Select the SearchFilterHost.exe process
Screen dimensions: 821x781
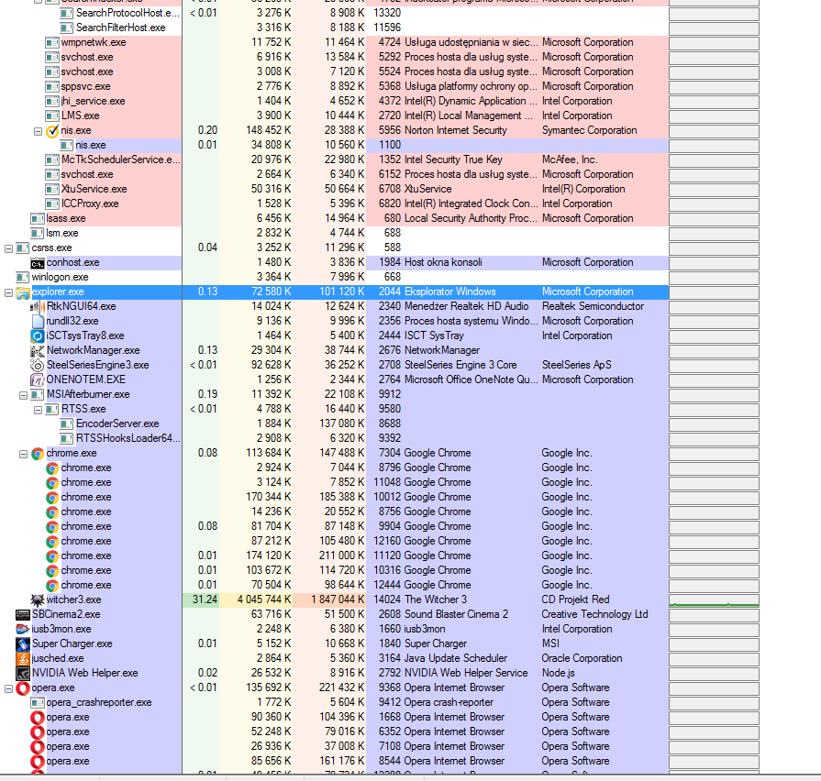(x=334, y=27)
